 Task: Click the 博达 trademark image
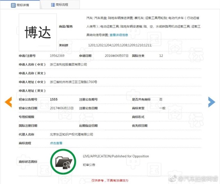[38, 32]
